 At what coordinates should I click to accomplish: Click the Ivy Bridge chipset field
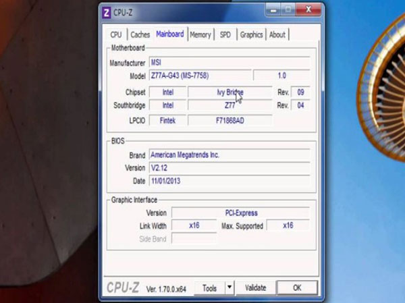[x=230, y=92]
